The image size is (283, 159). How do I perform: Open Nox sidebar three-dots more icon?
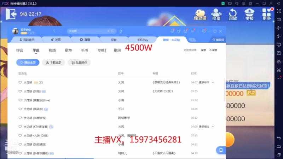pyautogui.click(x=279, y=78)
